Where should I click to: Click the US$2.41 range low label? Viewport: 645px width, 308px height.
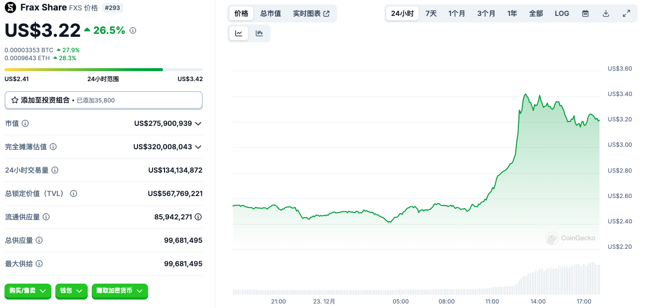click(x=16, y=79)
